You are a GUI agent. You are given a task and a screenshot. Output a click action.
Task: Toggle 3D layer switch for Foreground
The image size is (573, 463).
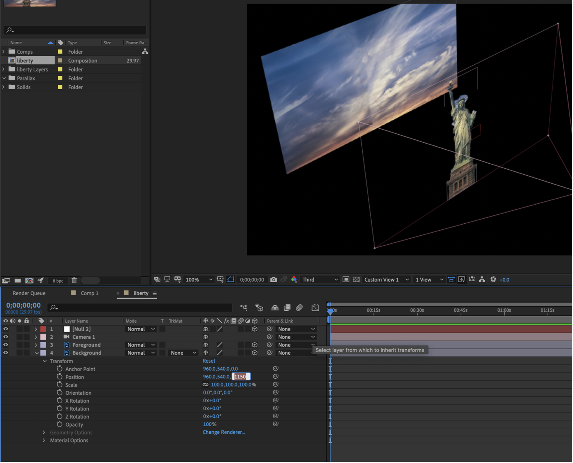(x=255, y=345)
